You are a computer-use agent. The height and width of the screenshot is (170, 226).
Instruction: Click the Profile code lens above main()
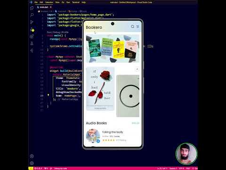[65, 32]
